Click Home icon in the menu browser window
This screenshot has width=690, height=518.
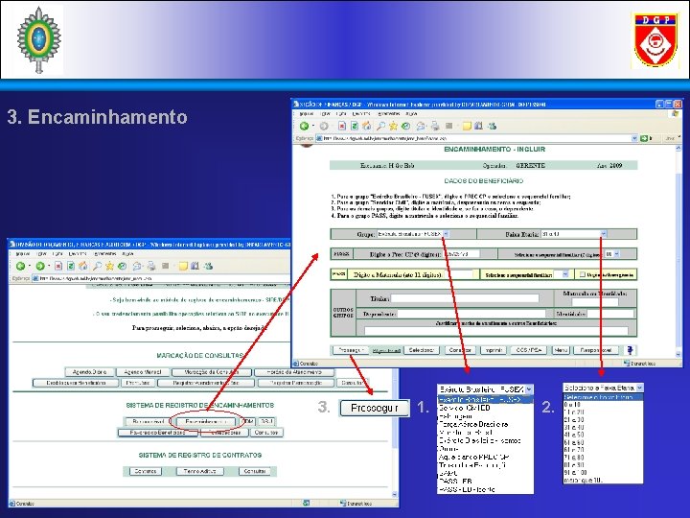[x=82, y=266]
